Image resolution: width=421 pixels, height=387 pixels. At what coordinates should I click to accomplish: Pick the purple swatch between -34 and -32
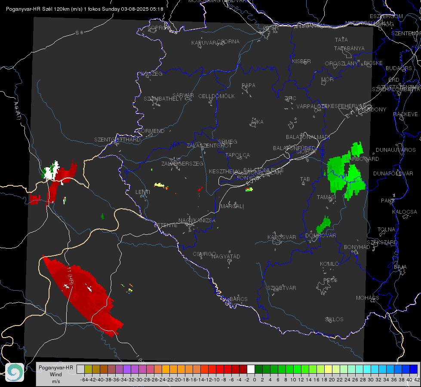click(127, 369)
